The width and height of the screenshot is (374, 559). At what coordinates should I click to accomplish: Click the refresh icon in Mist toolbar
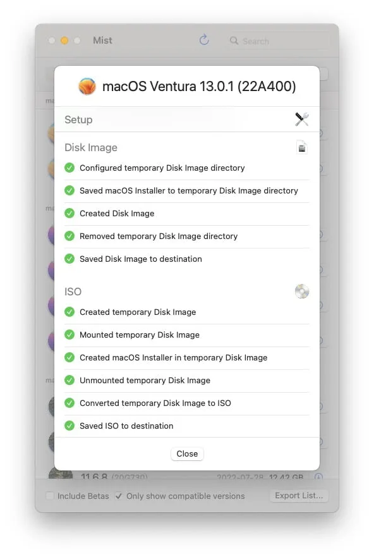pyautogui.click(x=204, y=40)
